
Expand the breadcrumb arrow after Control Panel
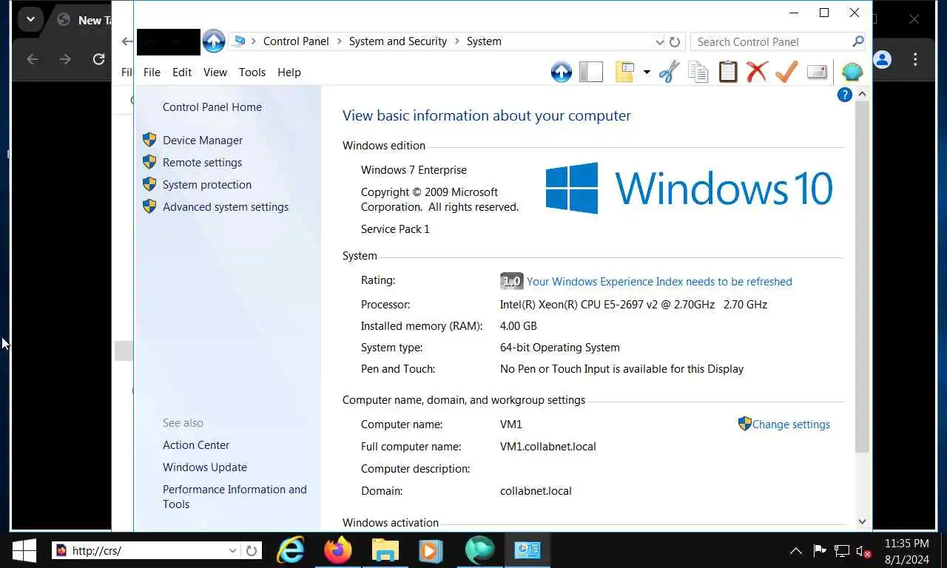pos(339,41)
